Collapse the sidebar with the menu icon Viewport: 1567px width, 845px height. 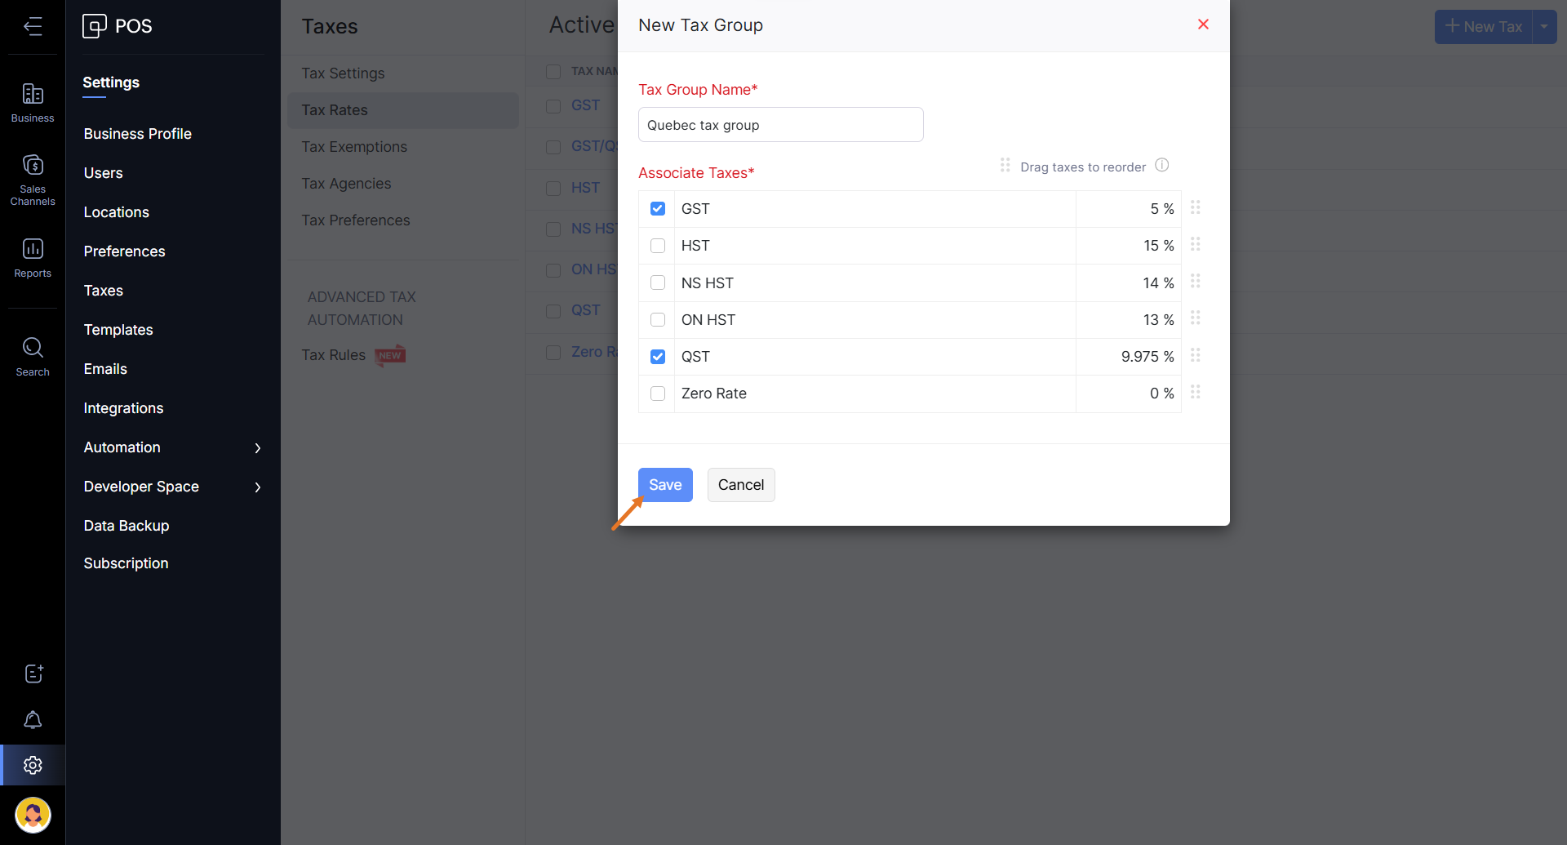[x=33, y=26]
